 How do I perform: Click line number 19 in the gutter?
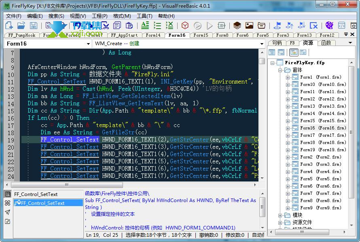(11, 140)
